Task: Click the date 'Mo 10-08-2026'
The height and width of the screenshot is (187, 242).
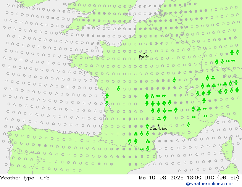Action: point(161,178)
